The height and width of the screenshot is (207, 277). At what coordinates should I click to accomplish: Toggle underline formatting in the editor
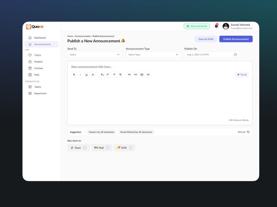[86, 75]
